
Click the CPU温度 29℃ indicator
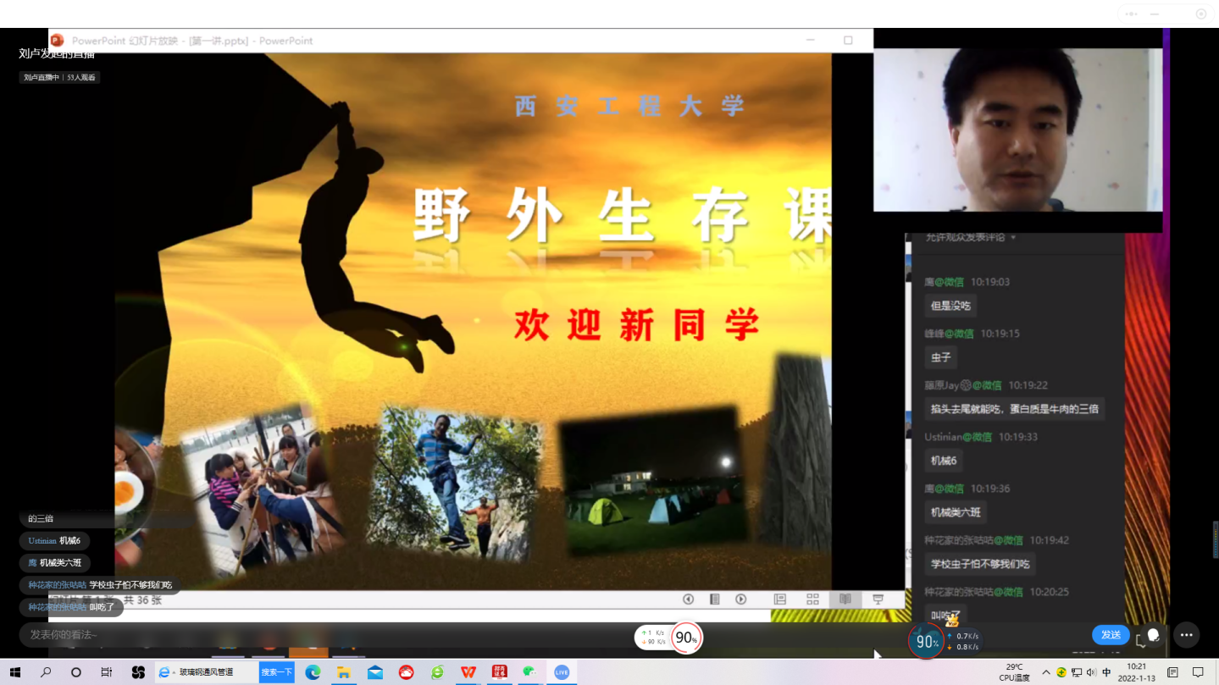1014,672
